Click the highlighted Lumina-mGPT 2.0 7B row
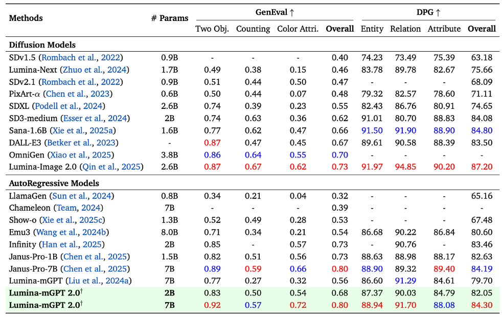This screenshot has width=502, height=317. tap(253, 305)
